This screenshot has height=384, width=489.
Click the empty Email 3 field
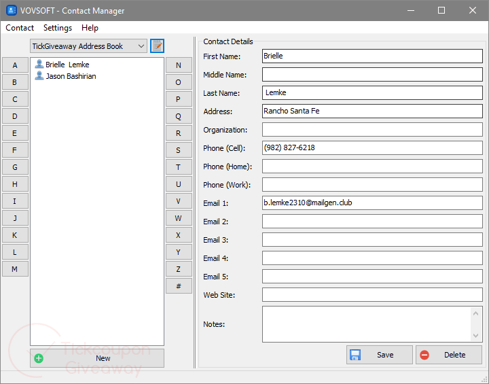[x=372, y=239]
